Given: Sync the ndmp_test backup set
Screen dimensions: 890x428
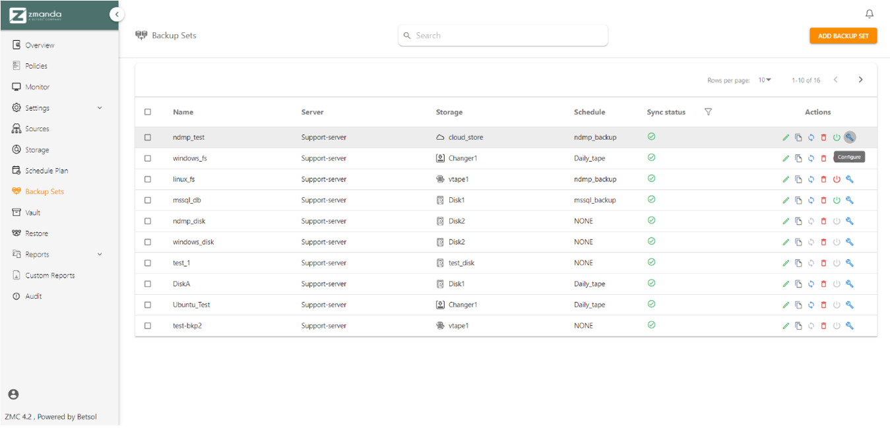Looking at the screenshot, I should tap(811, 137).
